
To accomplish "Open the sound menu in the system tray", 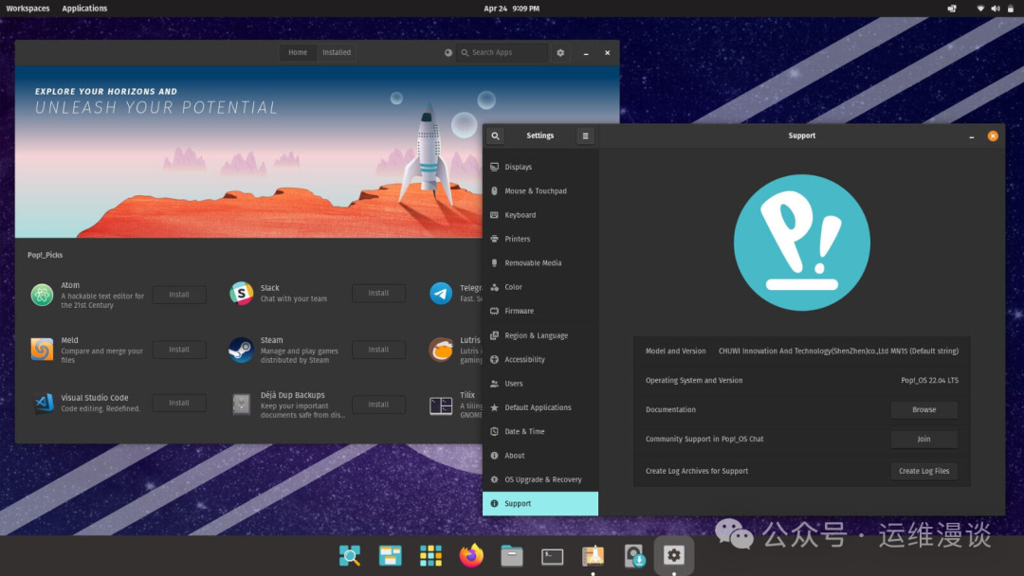I will 995,8.
